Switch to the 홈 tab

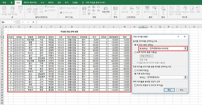12,3
